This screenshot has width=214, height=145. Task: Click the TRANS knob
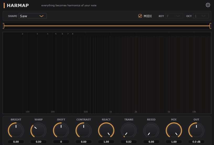pyautogui.click(x=129, y=130)
